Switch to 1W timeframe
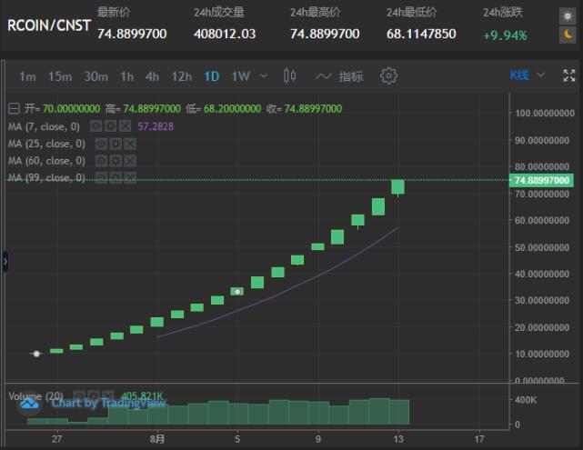This screenshot has height=450, width=583. pyautogui.click(x=240, y=76)
